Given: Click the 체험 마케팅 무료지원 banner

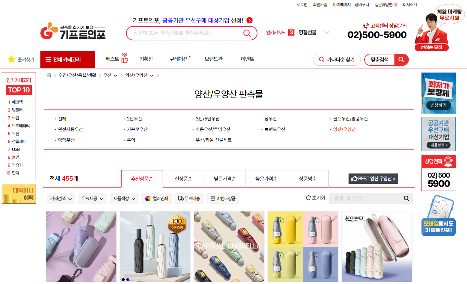Looking at the screenshot, I should [440, 27].
